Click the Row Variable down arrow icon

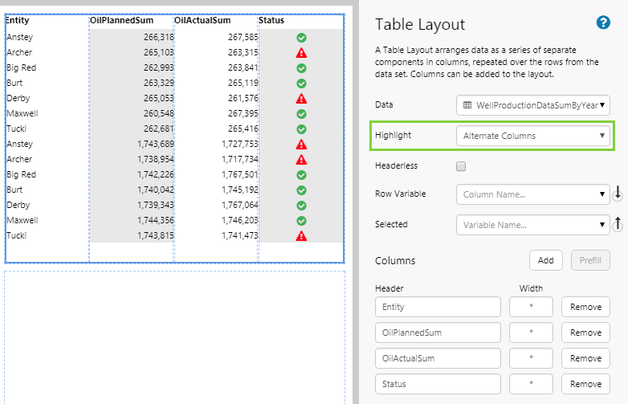click(618, 194)
